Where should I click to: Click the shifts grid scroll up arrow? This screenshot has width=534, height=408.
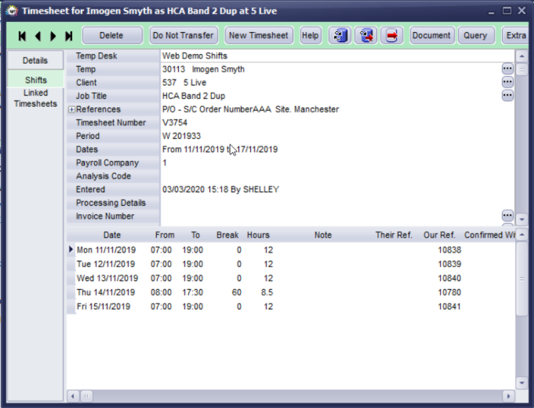tap(522, 234)
